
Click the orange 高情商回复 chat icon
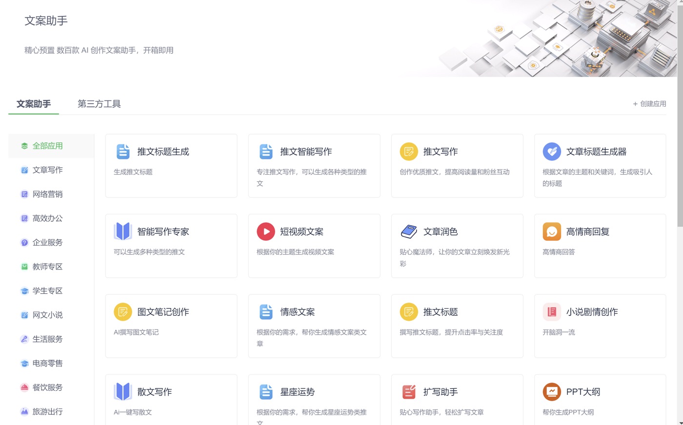pyautogui.click(x=552, y=232)
